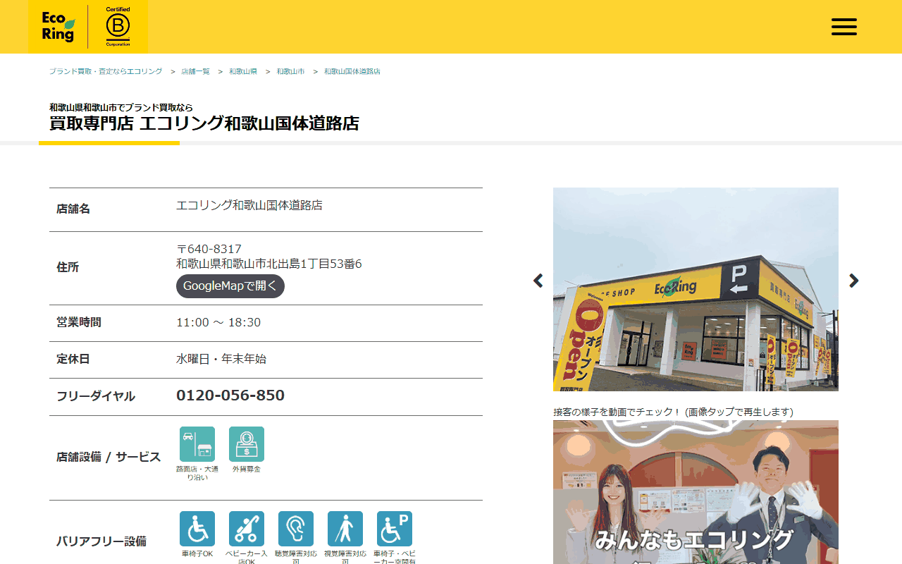
Task: Click the wheelchair parking space icon
Action: click(395, 529)
